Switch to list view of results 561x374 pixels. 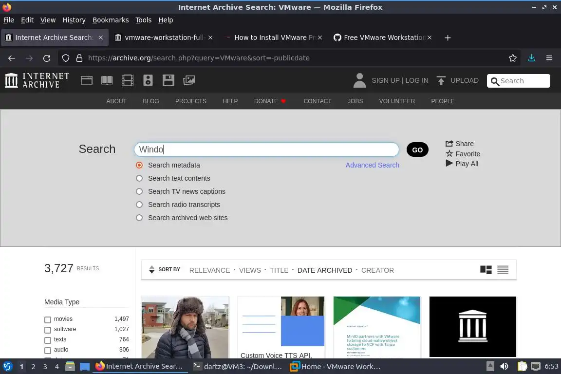pos(503,270)
